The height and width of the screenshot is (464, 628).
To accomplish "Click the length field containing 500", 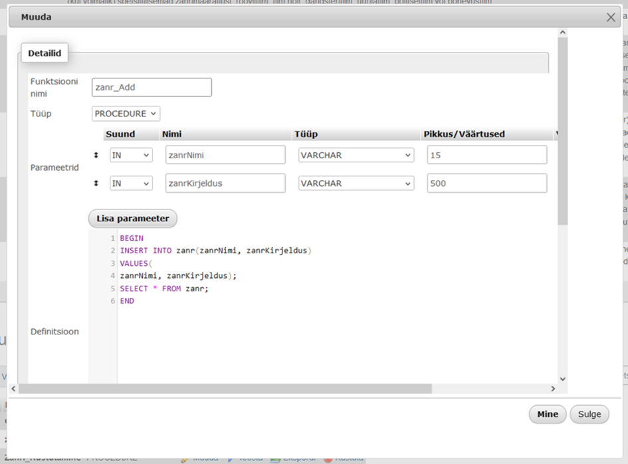I will pos(486,183).
